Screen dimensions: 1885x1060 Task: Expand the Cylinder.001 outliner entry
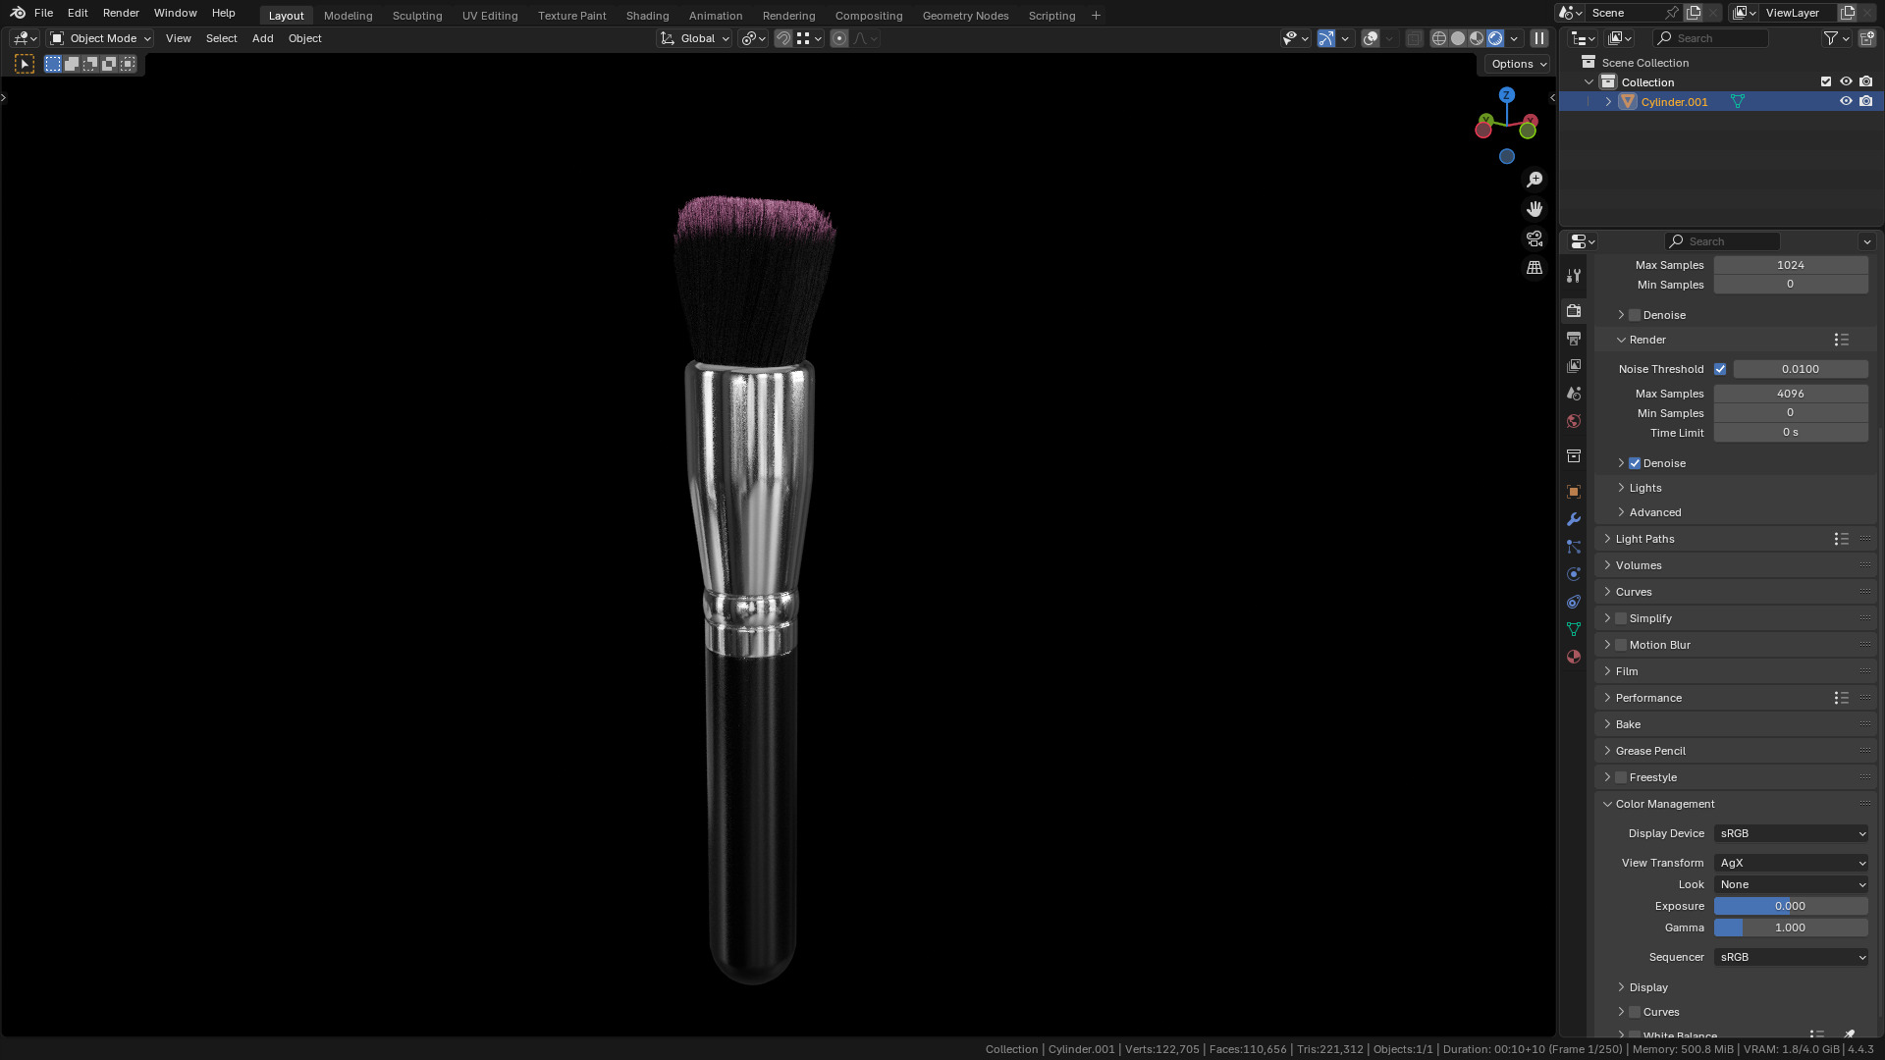click(x=1608, y=102)
